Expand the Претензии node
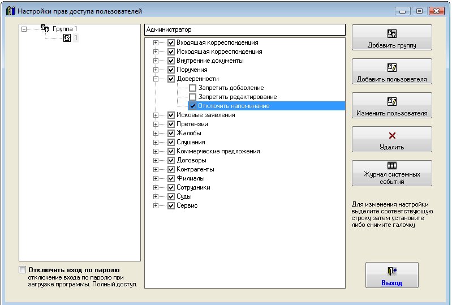 point(156,124)
